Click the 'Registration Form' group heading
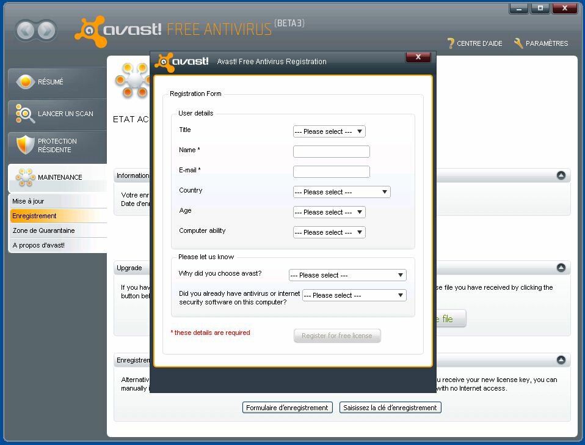 coord(195,94)
